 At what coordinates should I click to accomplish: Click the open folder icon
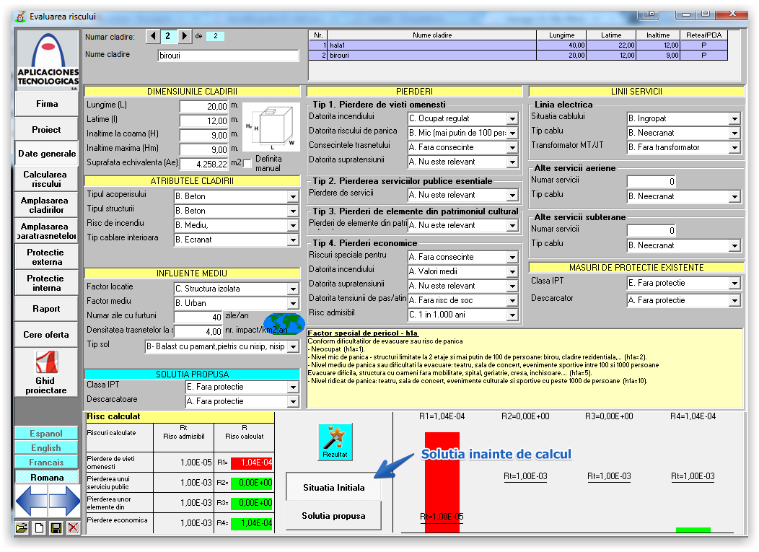click(22, 527)
